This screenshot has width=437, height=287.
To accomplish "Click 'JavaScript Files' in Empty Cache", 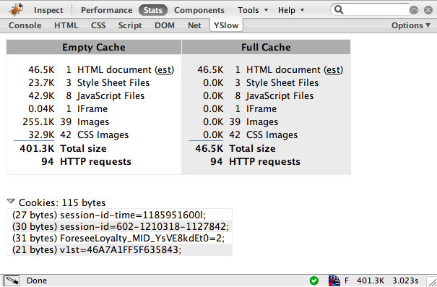I will [111, 96].
